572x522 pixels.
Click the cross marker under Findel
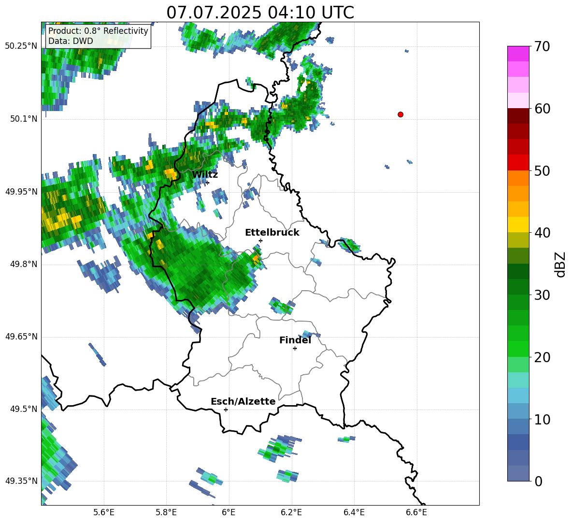point(295,349)
